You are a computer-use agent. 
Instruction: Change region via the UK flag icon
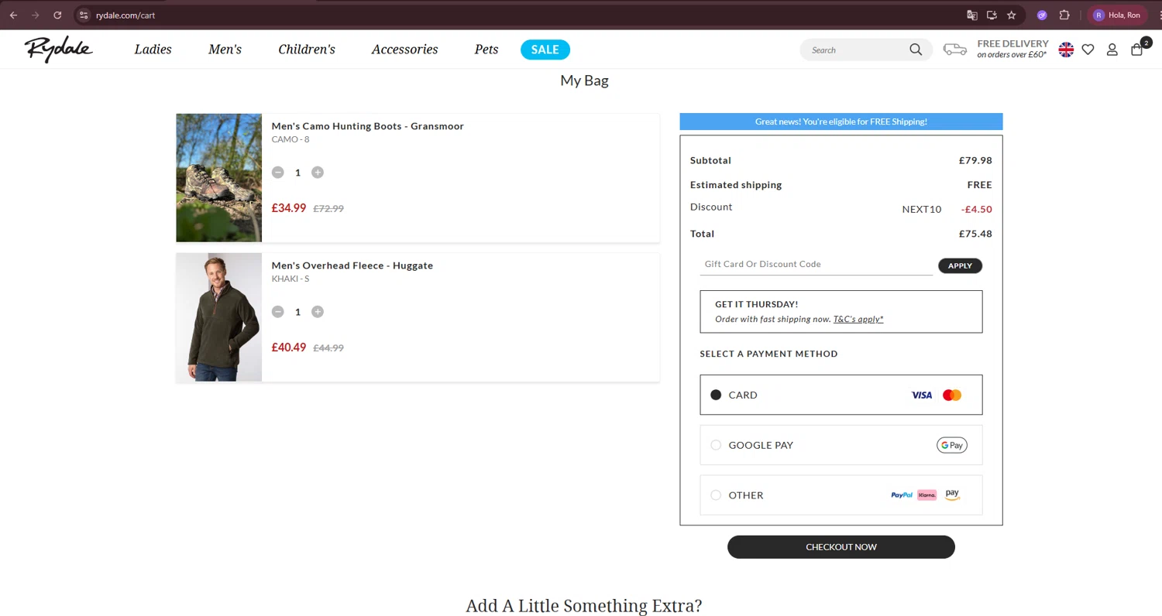1066,50
